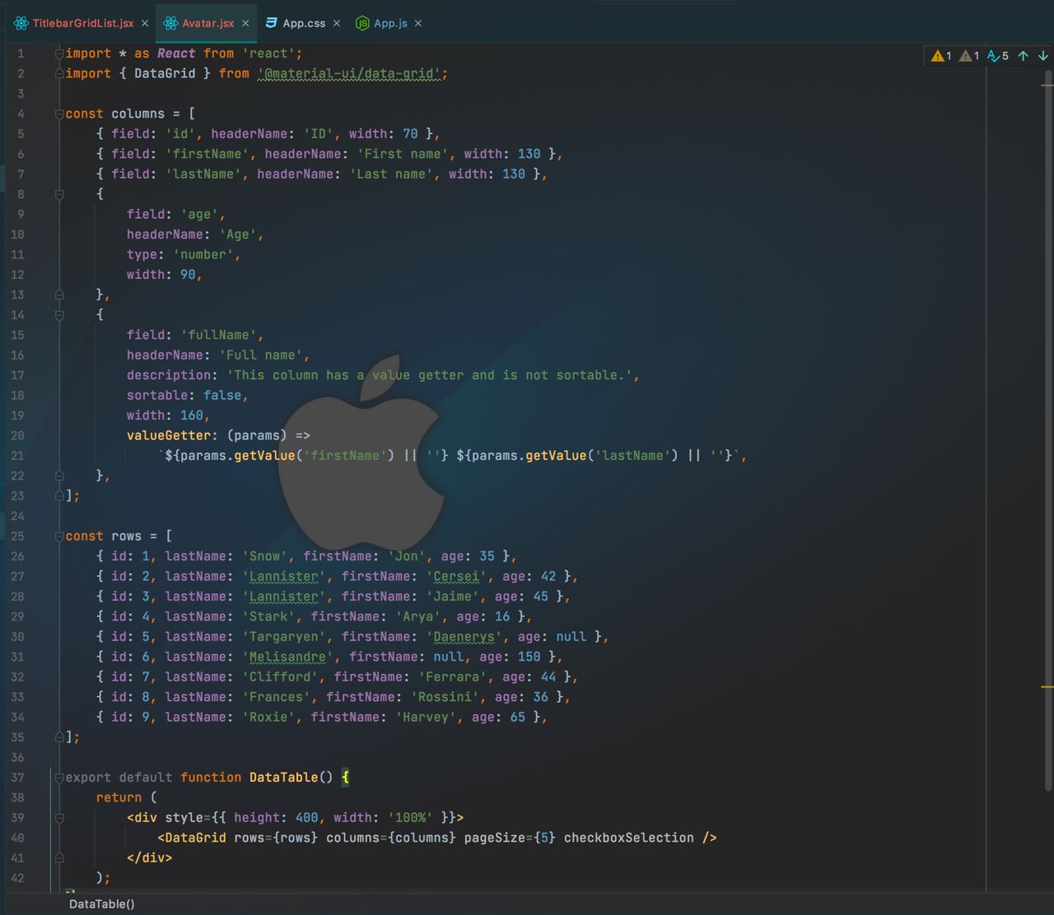Click the description string on line 17
1054x915 pixels.
pos(430,375)
